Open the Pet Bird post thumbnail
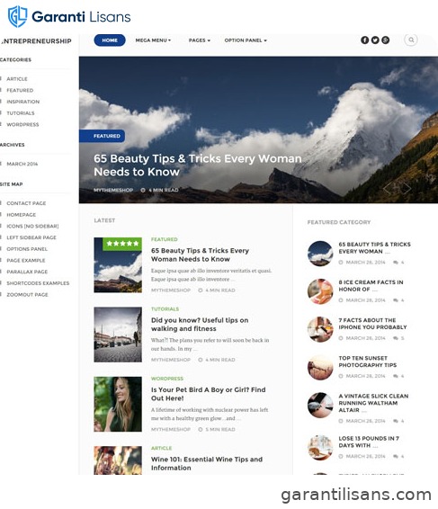The width and height of the screenshot is (438, 509). [118, 404]
